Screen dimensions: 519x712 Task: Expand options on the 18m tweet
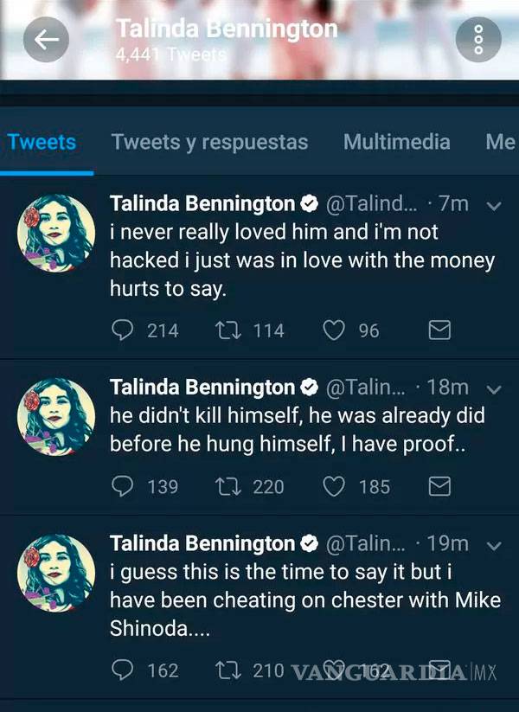494,391
